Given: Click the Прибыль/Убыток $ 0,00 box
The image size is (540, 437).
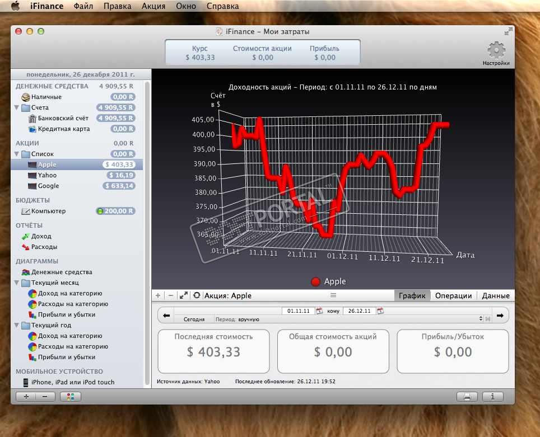Looking at the screenshot, I should click(x=453, y=351).
